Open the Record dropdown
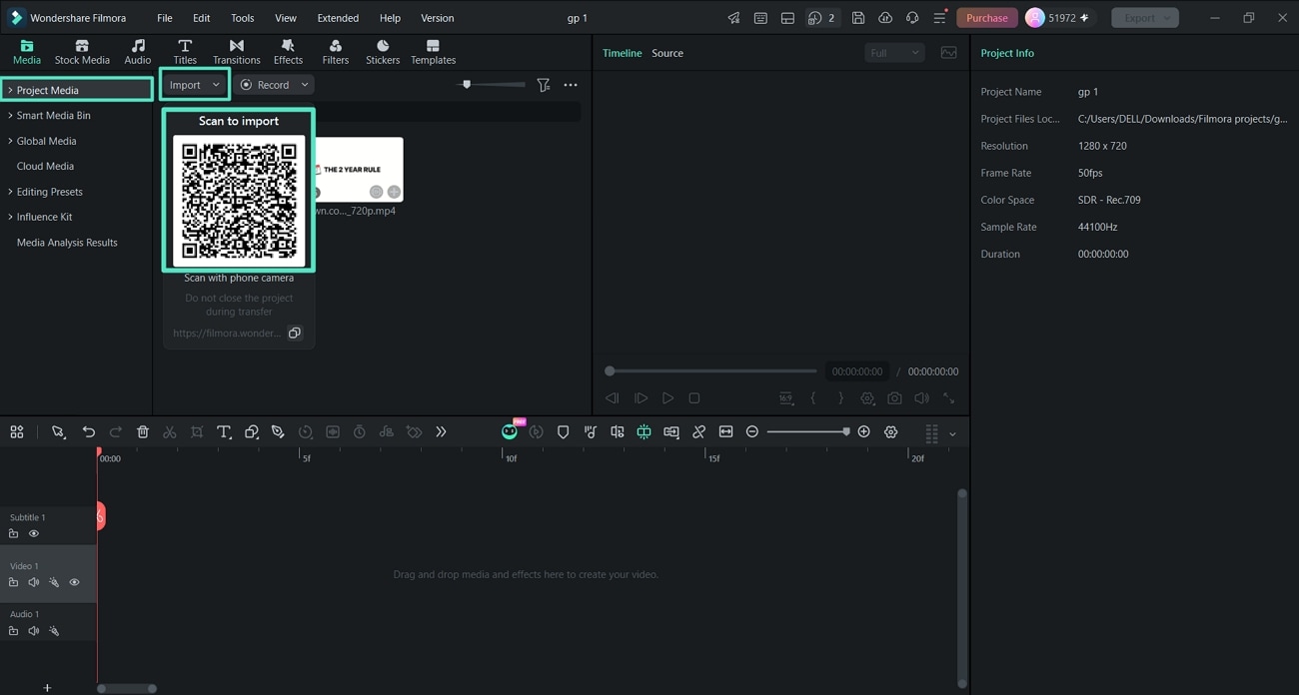 point(274,85)
